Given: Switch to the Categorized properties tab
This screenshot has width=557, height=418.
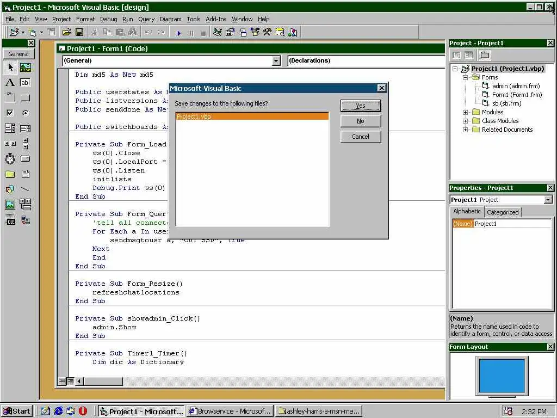Looking at the screenshot, I should (x=503, y=212).
